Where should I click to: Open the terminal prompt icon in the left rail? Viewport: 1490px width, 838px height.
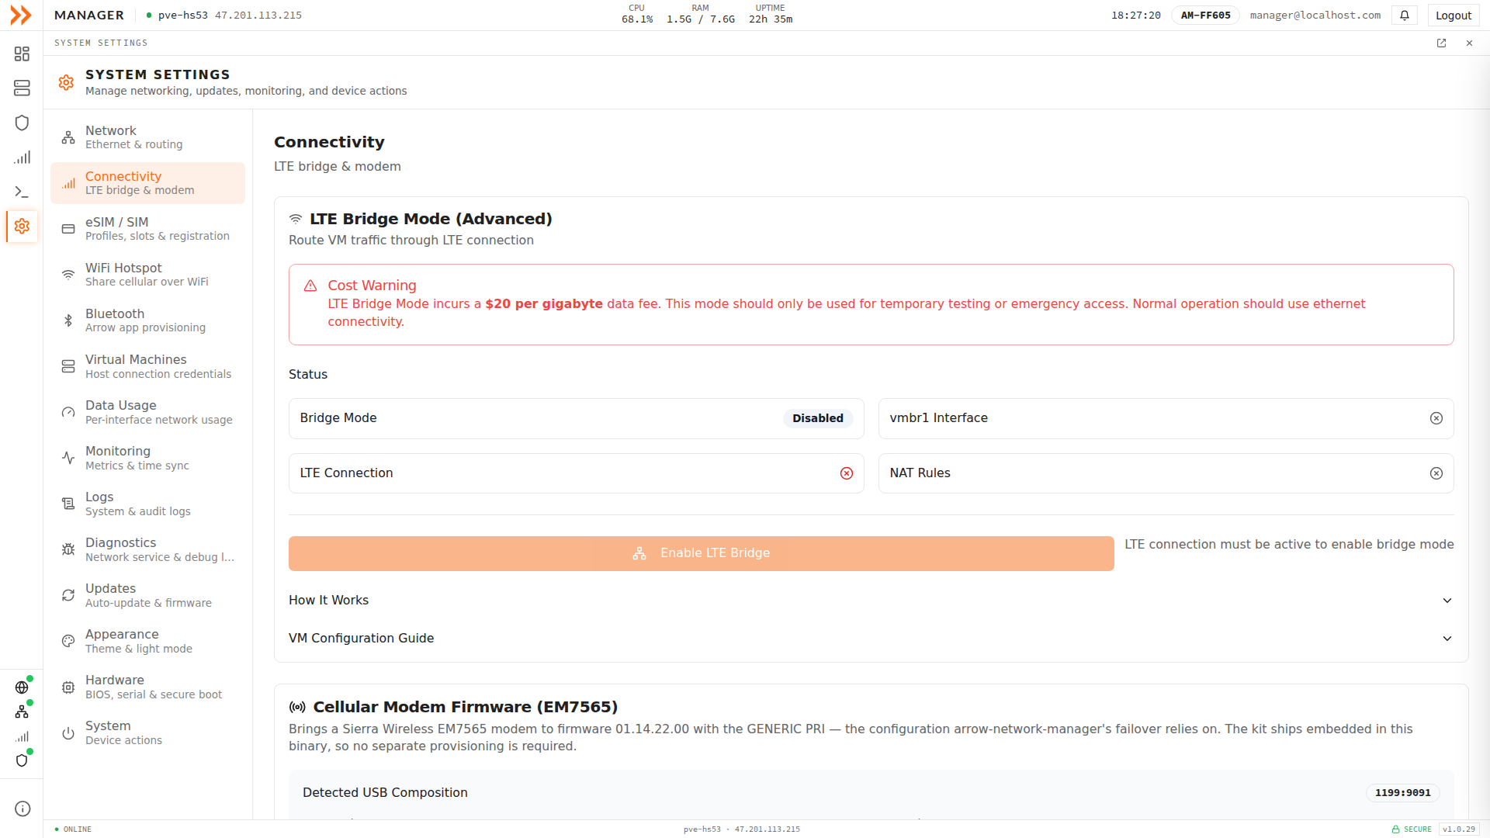(22, 192)
